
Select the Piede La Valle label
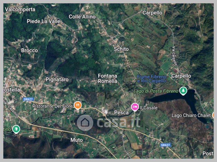point(44,21)
